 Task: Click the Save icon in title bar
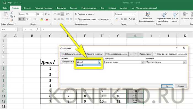(5, 2)
